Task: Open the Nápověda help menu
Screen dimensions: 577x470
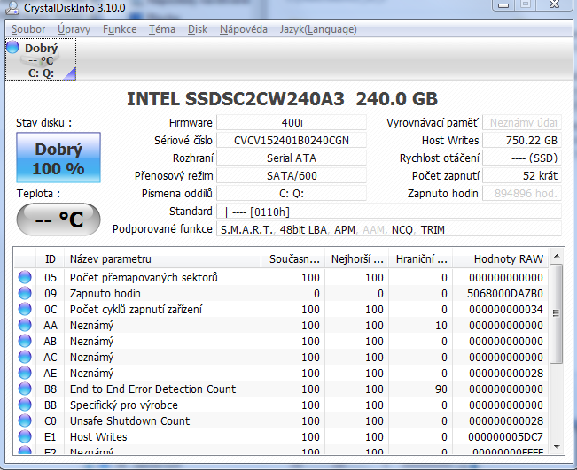Action: [x=243, y=29]
